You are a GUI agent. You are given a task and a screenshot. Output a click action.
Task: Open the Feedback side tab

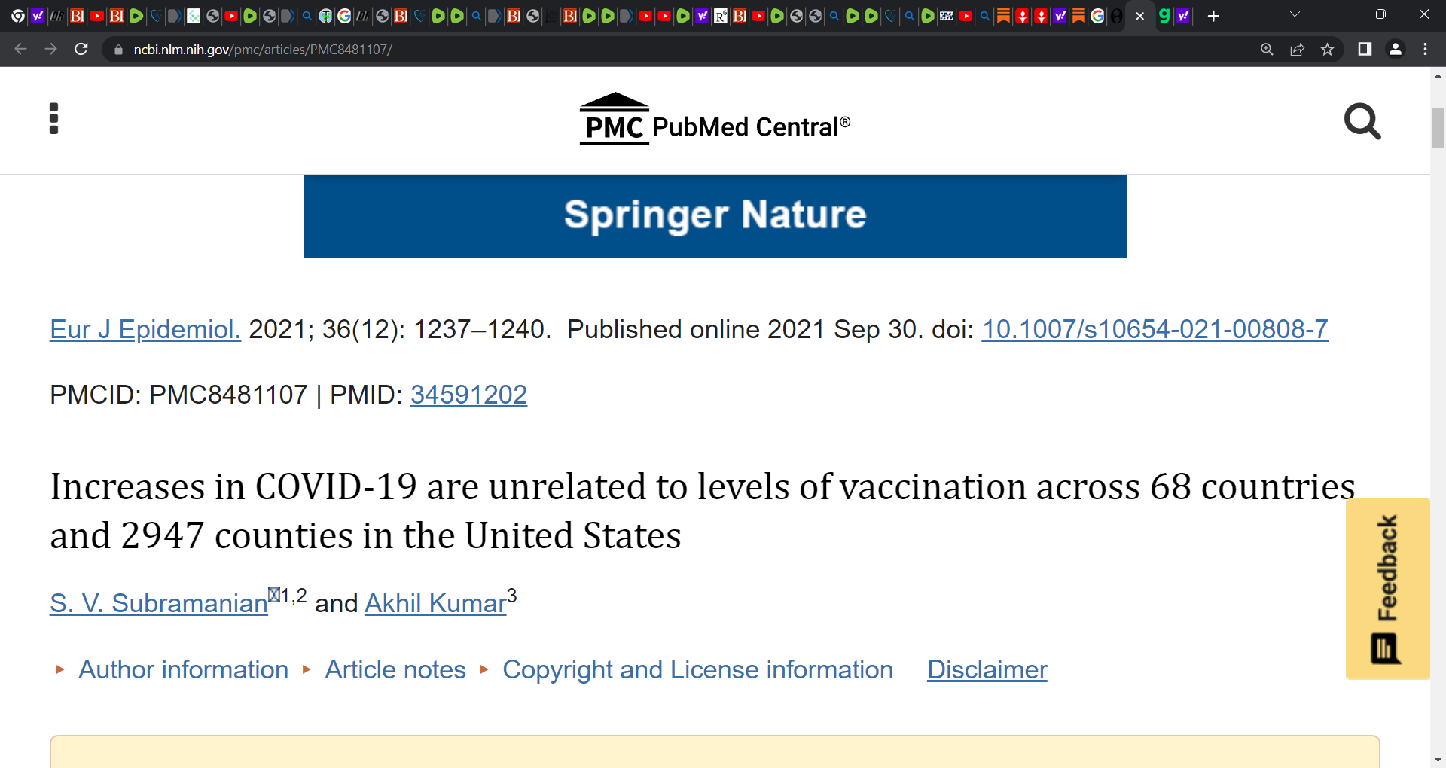click(1387, 589)
